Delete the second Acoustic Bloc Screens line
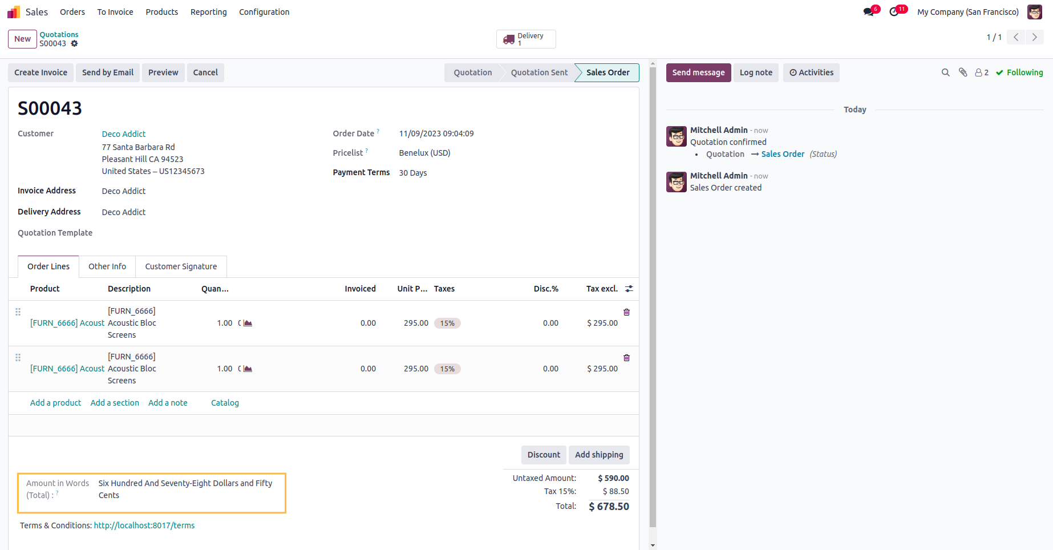The image size is (1053, 550). tap(626, 358)
